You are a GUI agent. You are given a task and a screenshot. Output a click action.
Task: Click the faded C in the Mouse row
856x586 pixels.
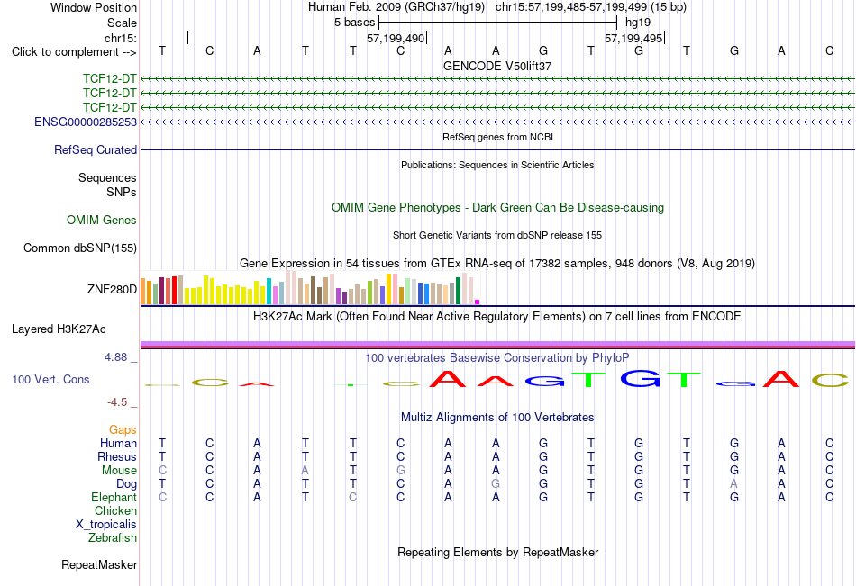point(162,470)
